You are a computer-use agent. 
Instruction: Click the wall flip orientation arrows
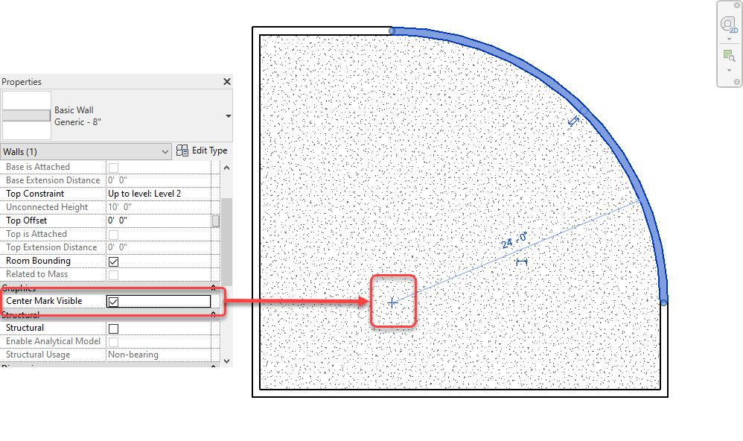(573, 121)
